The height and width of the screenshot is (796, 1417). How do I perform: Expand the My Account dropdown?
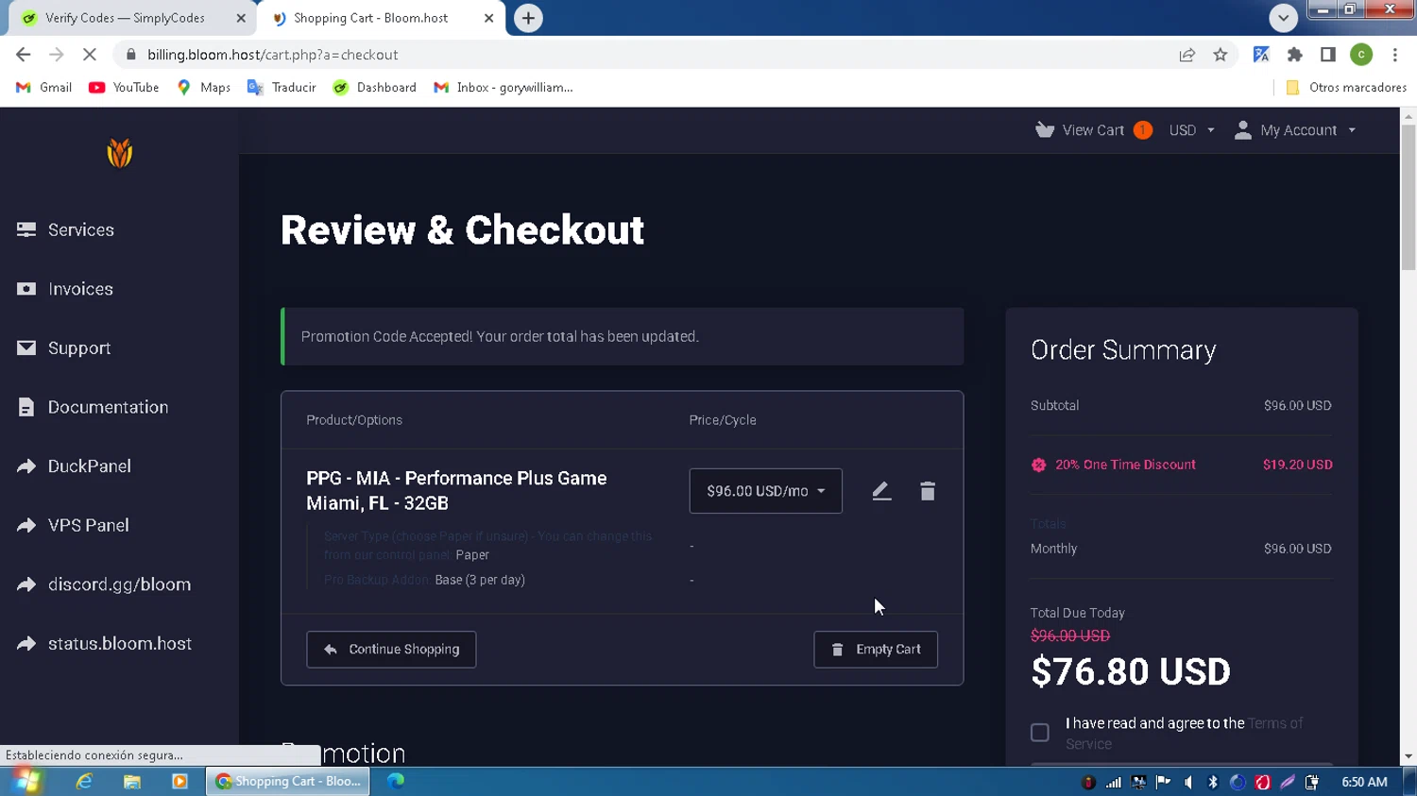pos(1295,130)
